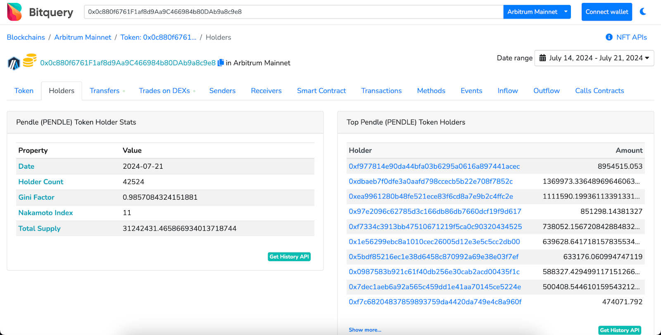
Task: Open the Arbitrum Mainnet network dropdown
Action: click(x=537, y=12)
